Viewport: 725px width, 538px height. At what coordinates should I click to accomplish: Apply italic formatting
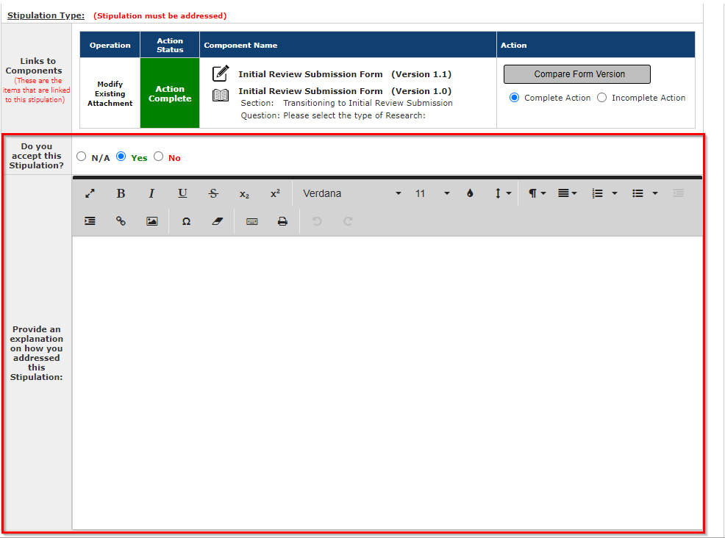[151, 193]
